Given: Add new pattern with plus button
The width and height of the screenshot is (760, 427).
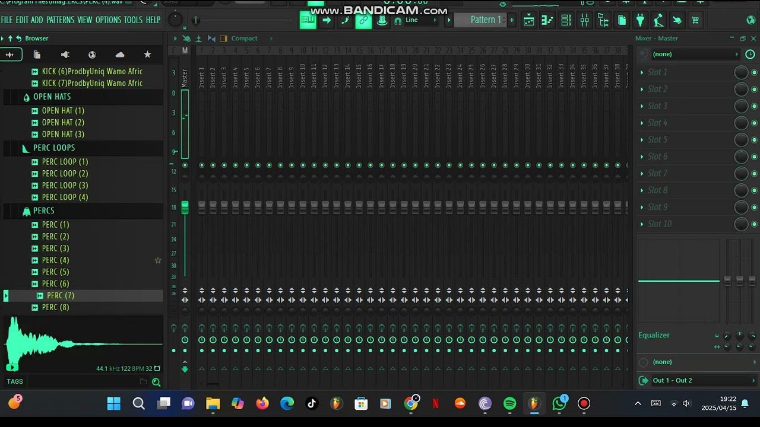Looking at the screenshot, I should 512,20.
